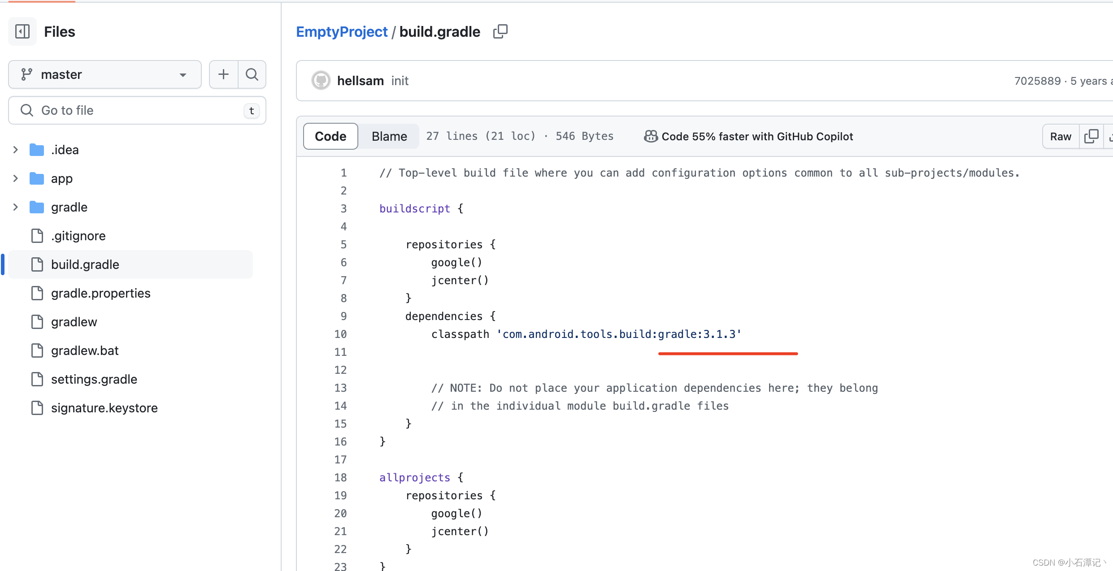This screenshot has width=1113, height=571.
Task: Expand the .idea folder
Action: coord(16,150)
